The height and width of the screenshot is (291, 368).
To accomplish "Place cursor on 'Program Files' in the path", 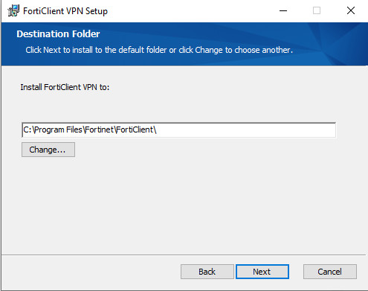I will [x=58, y=129].
